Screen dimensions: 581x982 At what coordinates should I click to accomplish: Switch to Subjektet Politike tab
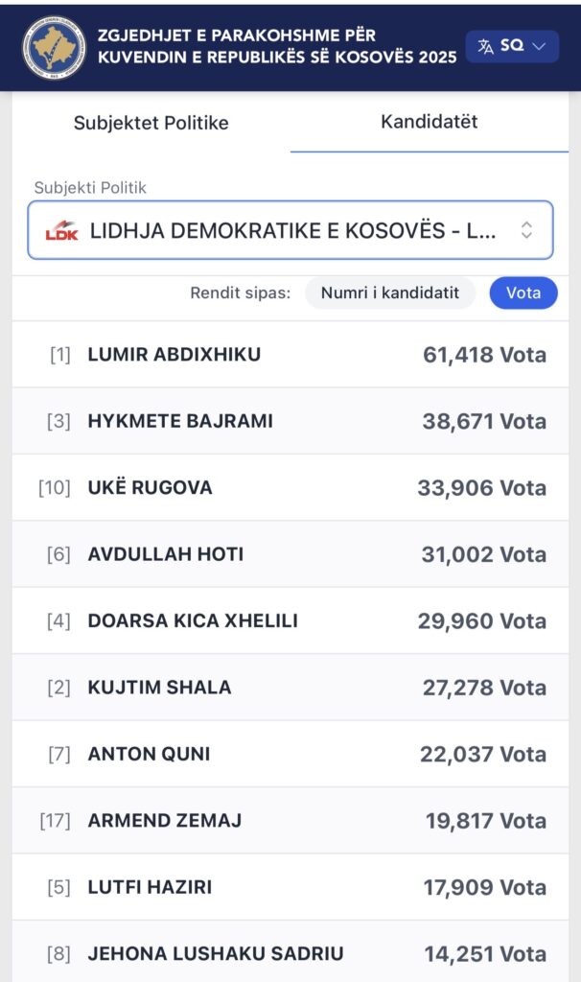point(151,123)
